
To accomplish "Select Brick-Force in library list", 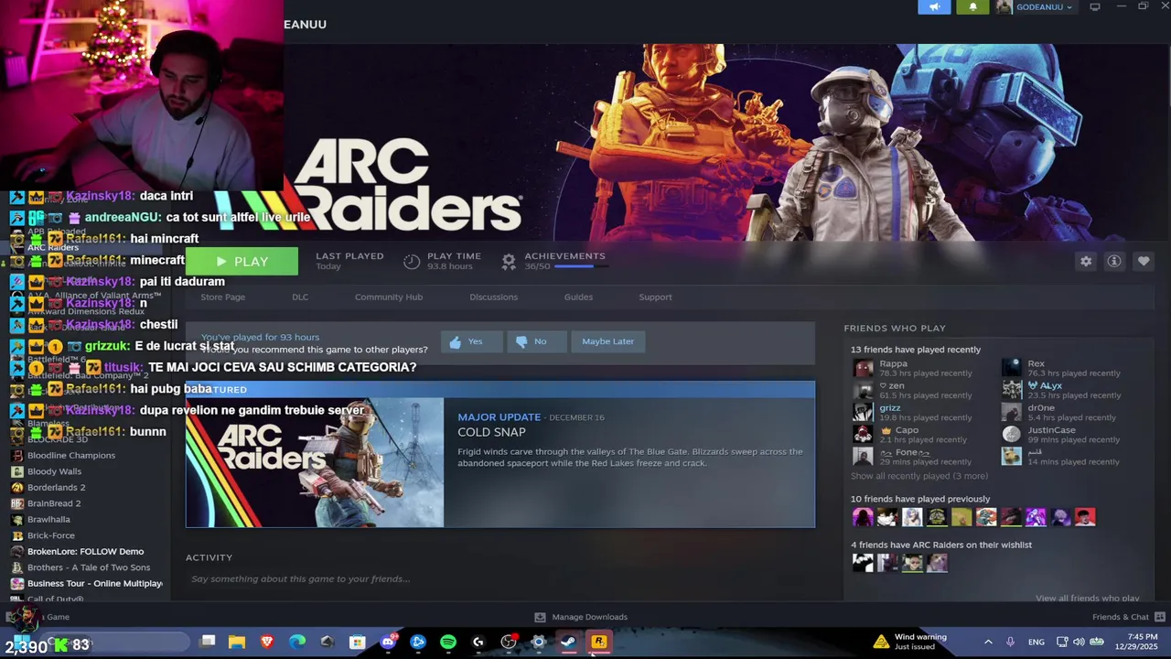I will tap(51, 535).
